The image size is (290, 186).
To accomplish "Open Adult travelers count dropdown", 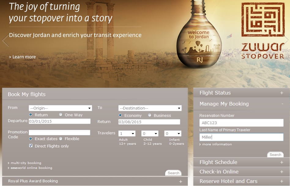I will 127,134.
